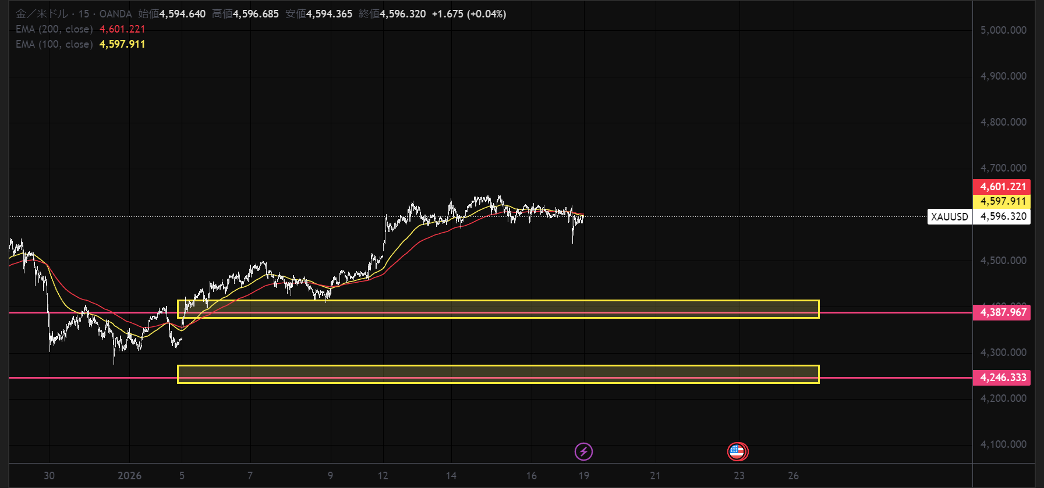Click the closing price value 終値 4,596.320
This screenshot has height=488, width=1044.
tap(402, 14)
